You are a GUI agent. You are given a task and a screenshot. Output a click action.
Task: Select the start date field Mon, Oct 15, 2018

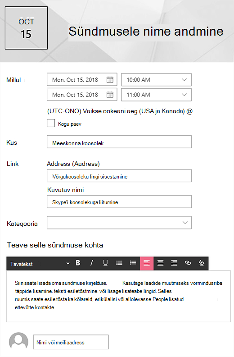[x=82, y=79]
